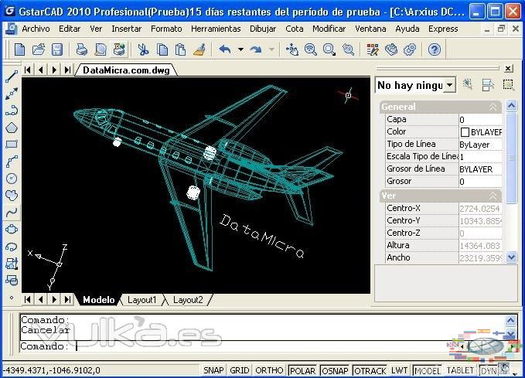Click the Print icon in toolbar

coord(82,49)
